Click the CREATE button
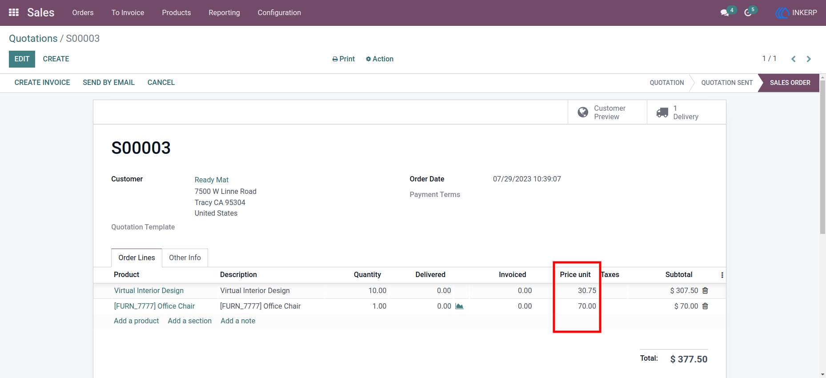 (56, 59)
